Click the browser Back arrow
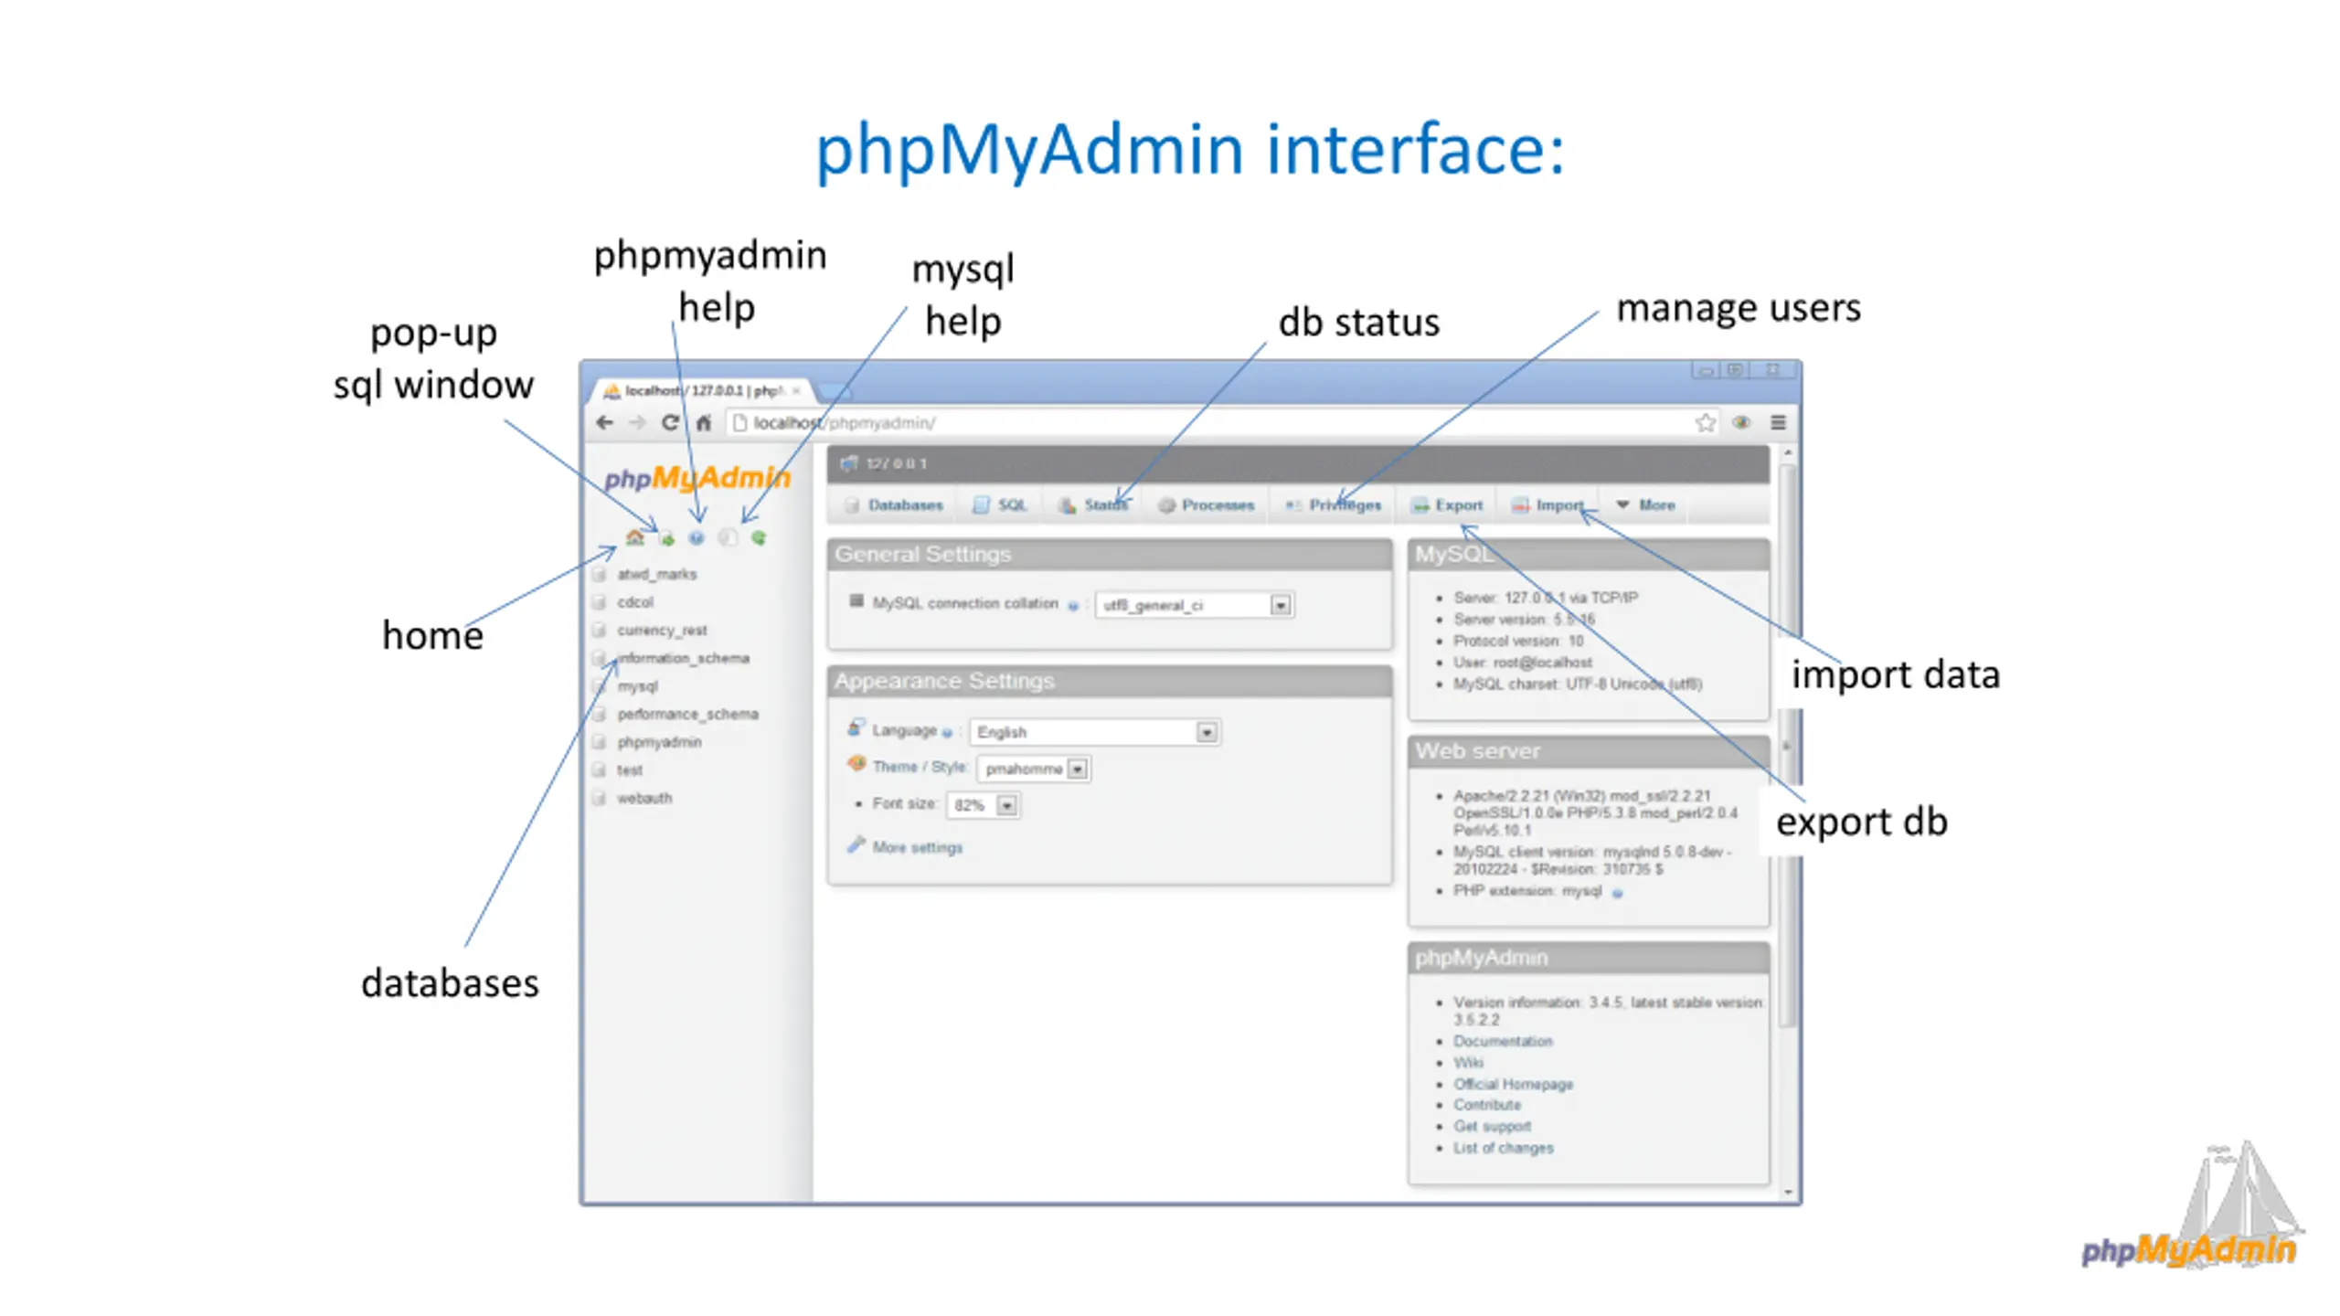Viewport: 2340px width, 1316px height. [604, 422]
